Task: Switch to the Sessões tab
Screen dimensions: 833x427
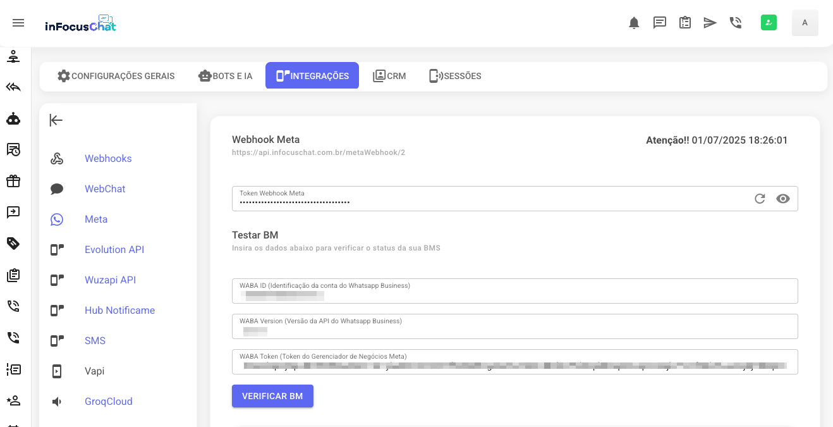Action: 455,76
